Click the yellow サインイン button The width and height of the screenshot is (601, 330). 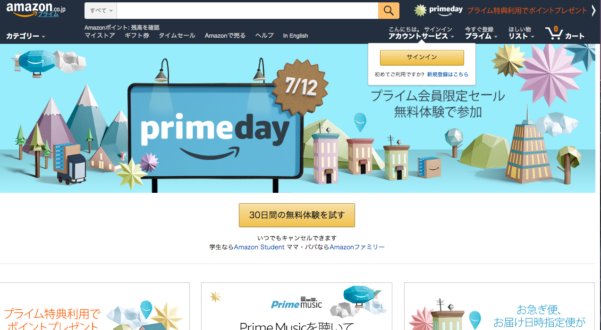coord(422,58)
